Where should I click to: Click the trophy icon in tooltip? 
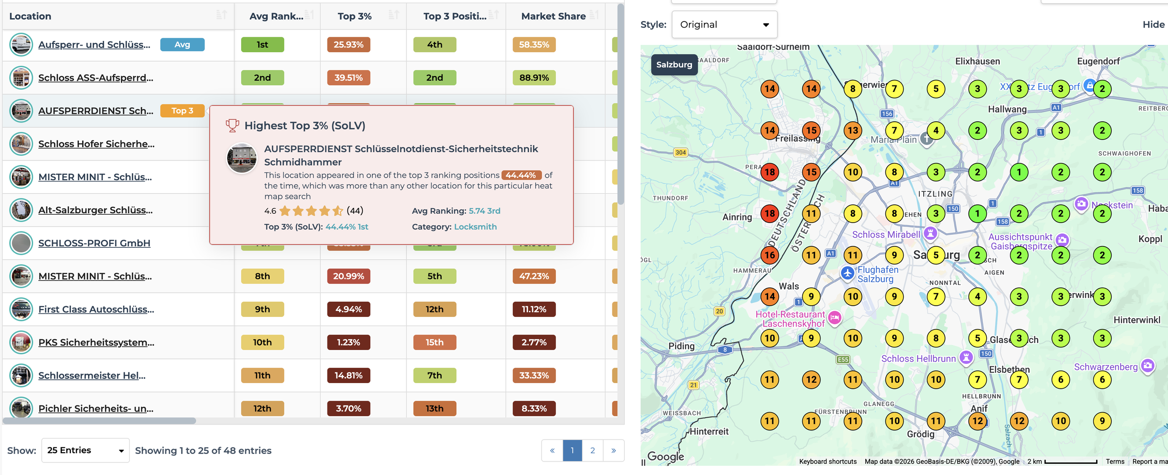(232, 126)
